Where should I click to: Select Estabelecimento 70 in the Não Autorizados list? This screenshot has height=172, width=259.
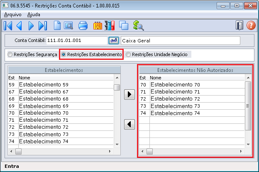(192, 84)
